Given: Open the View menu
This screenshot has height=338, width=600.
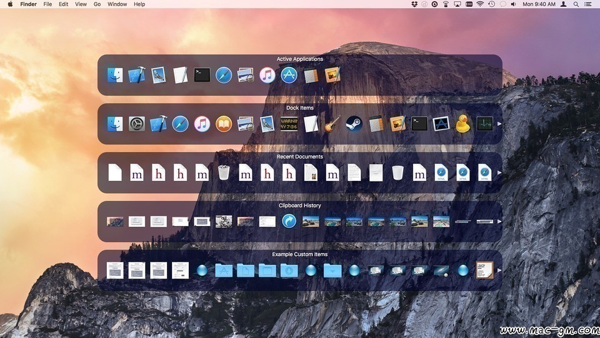Looking at the screenshot, I should [81, 4].
